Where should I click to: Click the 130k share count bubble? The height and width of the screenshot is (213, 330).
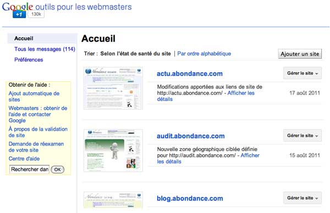coord(36,14)
